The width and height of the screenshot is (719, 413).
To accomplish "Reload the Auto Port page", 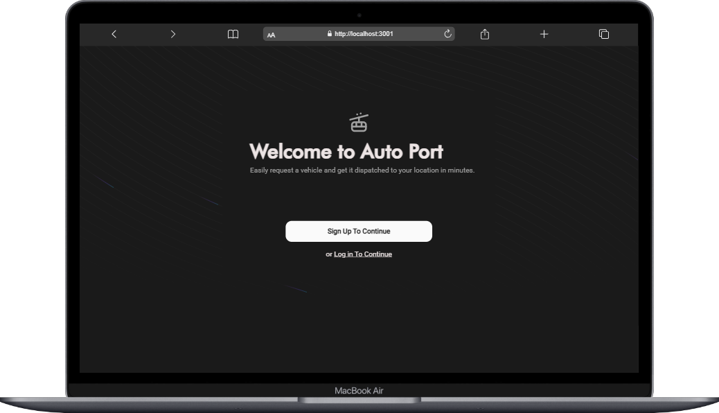I will point(447,33).
